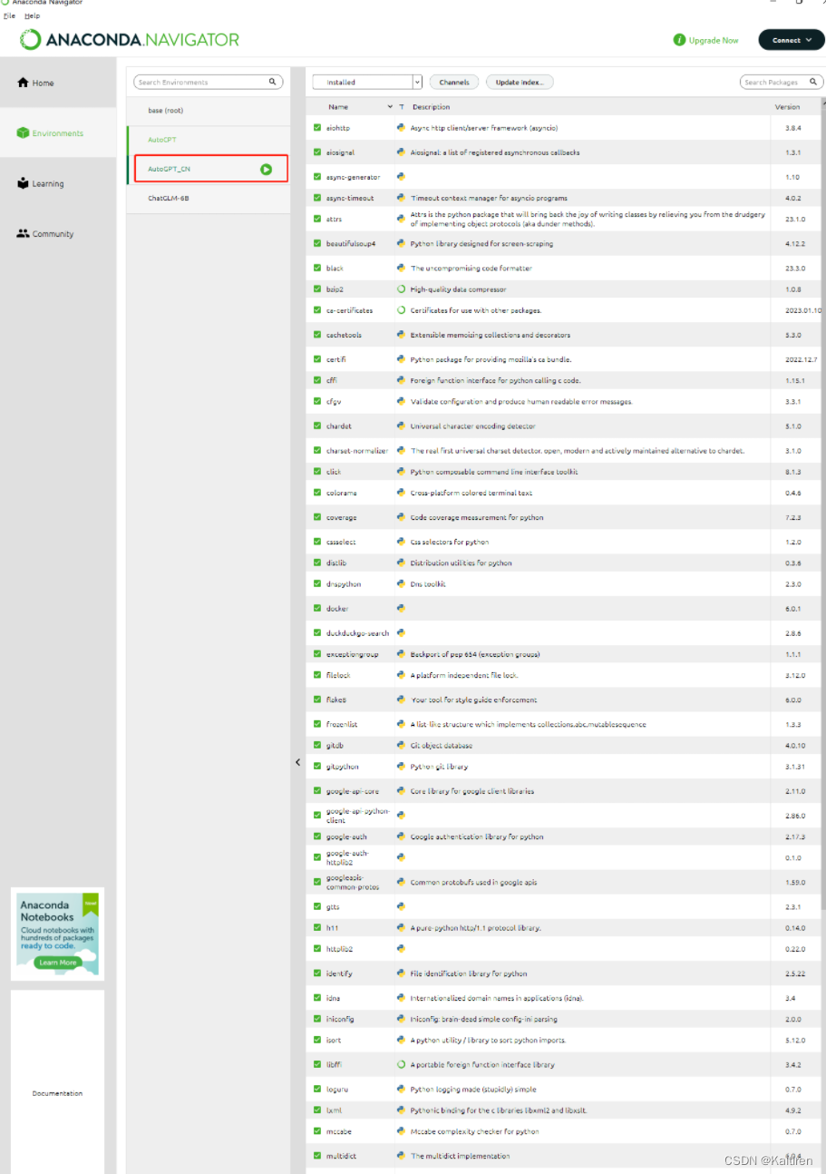
Task: Click the Python type icon in the aiohttp row
Action: point(401,128)
